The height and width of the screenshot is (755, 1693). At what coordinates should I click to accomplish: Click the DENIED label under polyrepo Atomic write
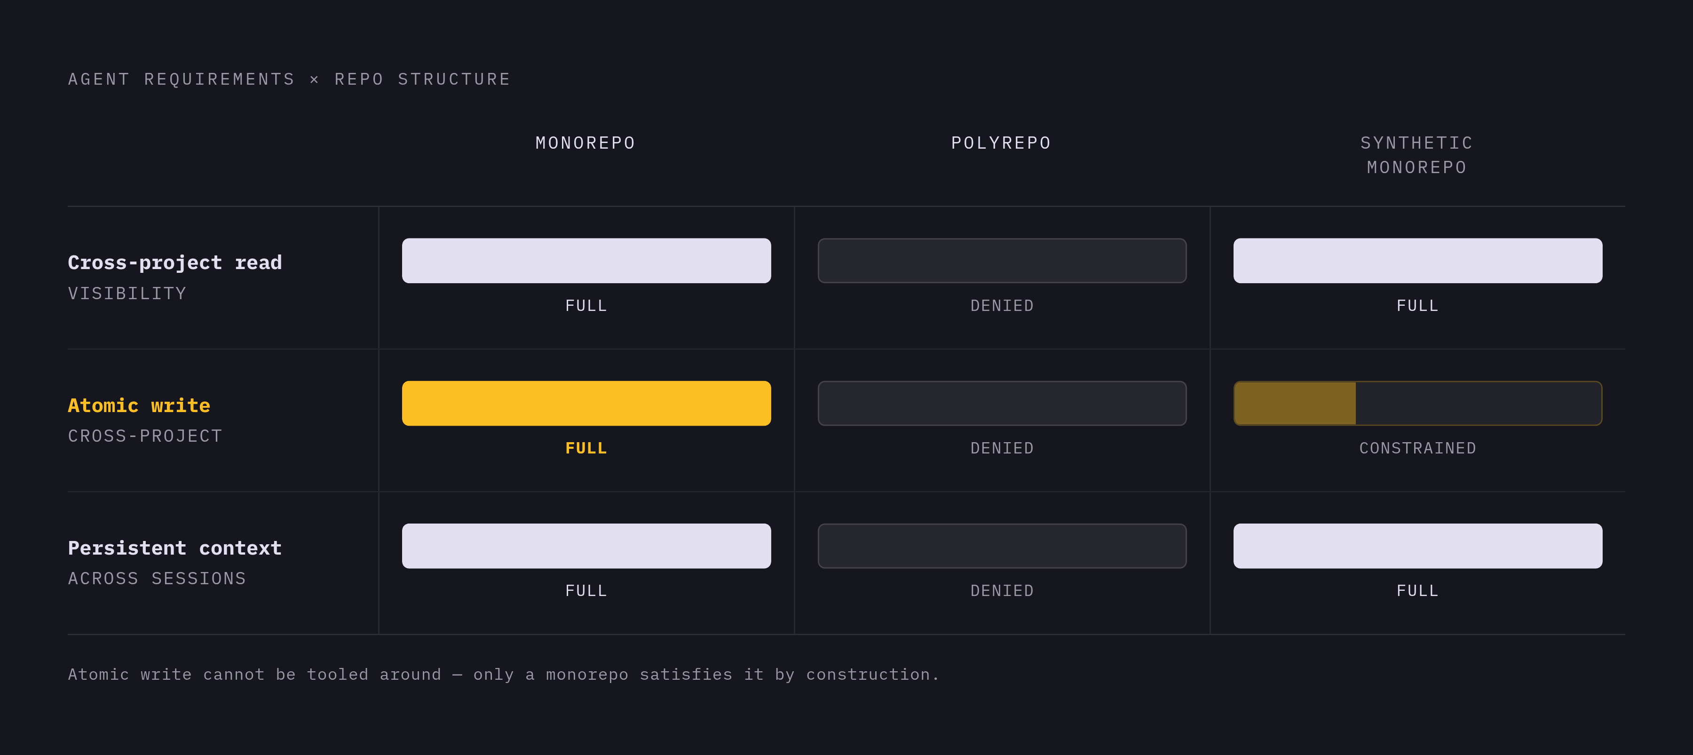[1002, 448]
